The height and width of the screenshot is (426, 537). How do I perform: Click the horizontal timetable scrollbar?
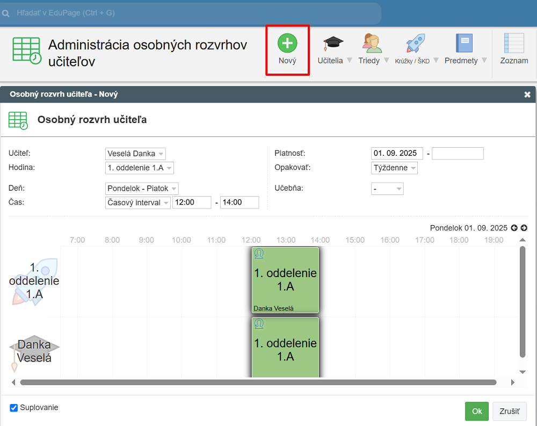[258, 382]
